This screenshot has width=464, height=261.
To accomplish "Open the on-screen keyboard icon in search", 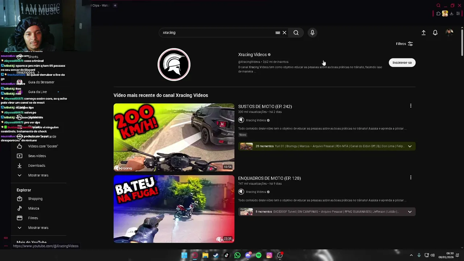I will pos(278,33).
